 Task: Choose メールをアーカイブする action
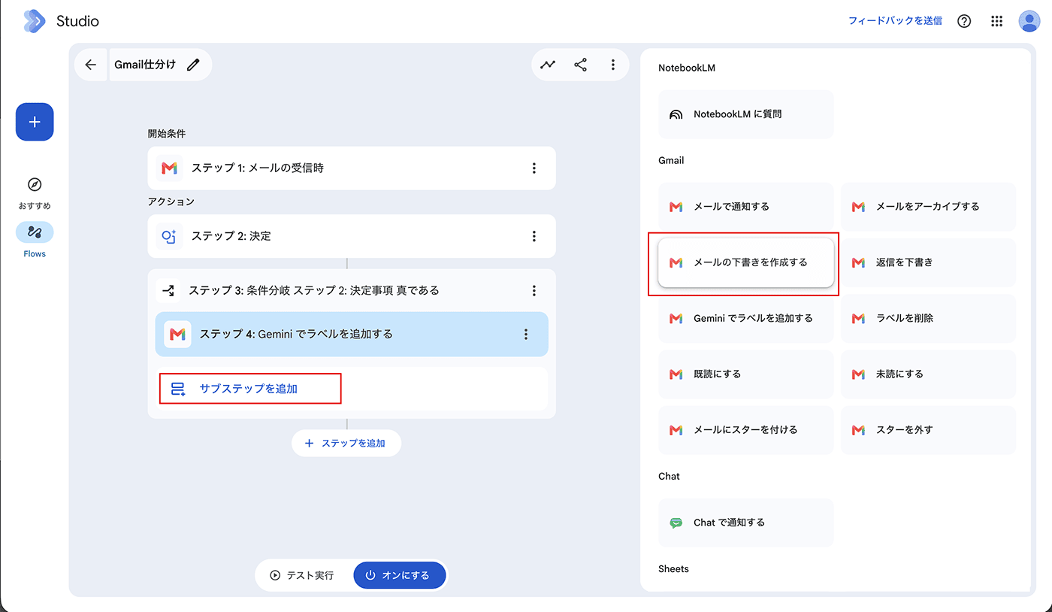pos(928,206)
